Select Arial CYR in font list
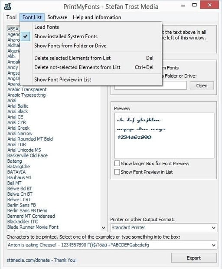Viewport: 222px width, 269px height. tap(17, 122)
